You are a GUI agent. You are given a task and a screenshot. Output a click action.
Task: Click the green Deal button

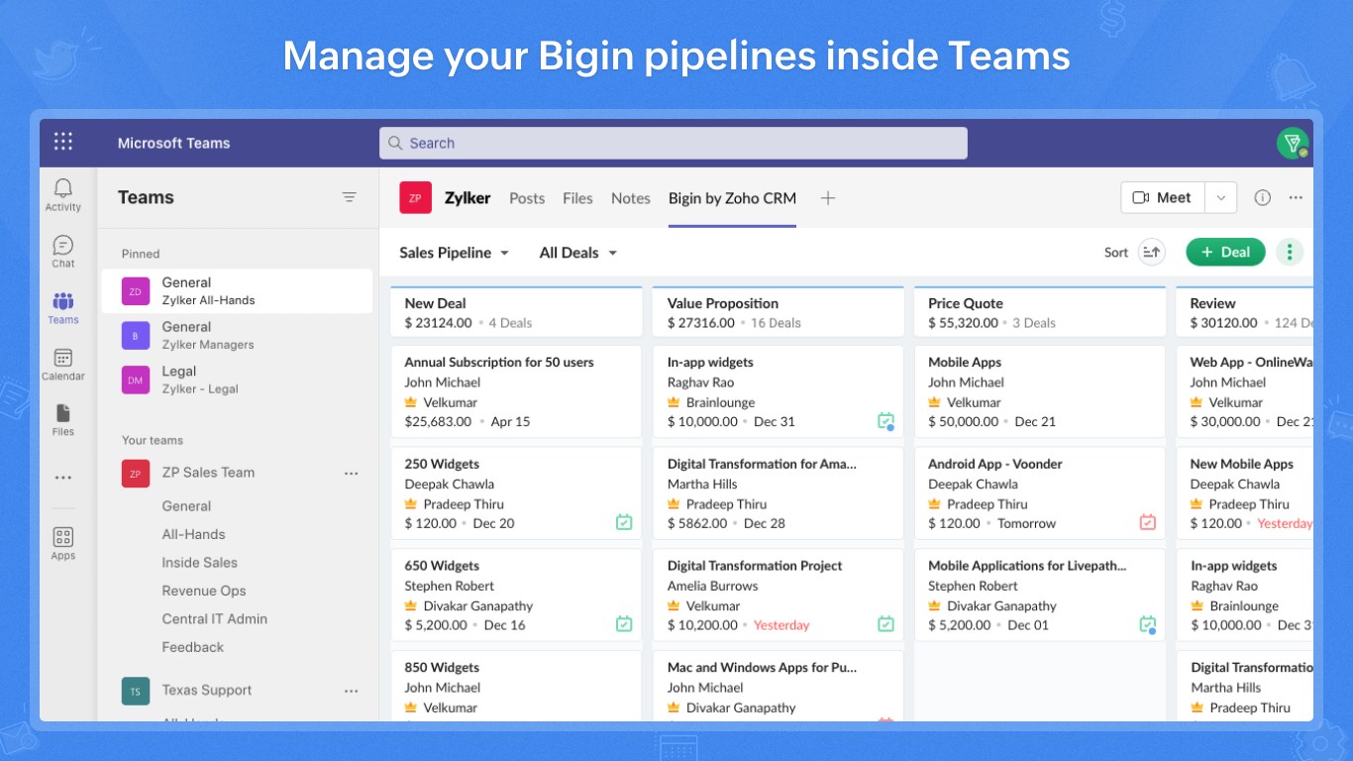coord(1225,252)
